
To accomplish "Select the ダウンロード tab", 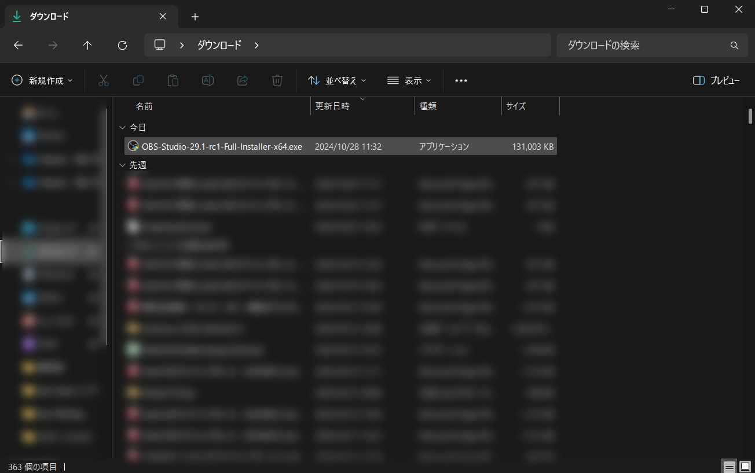I will tap(93, 17).
